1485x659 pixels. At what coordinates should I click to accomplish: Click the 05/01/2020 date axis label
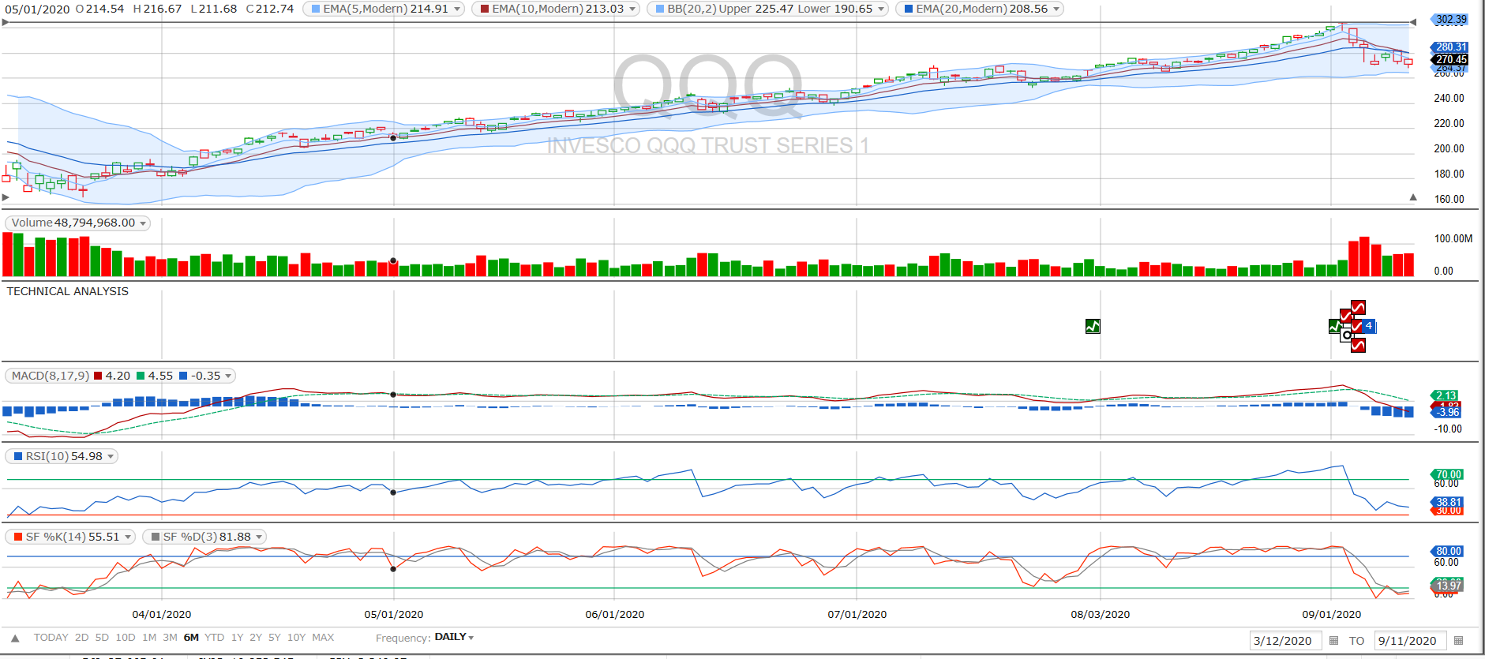click(x=394, y=615)
